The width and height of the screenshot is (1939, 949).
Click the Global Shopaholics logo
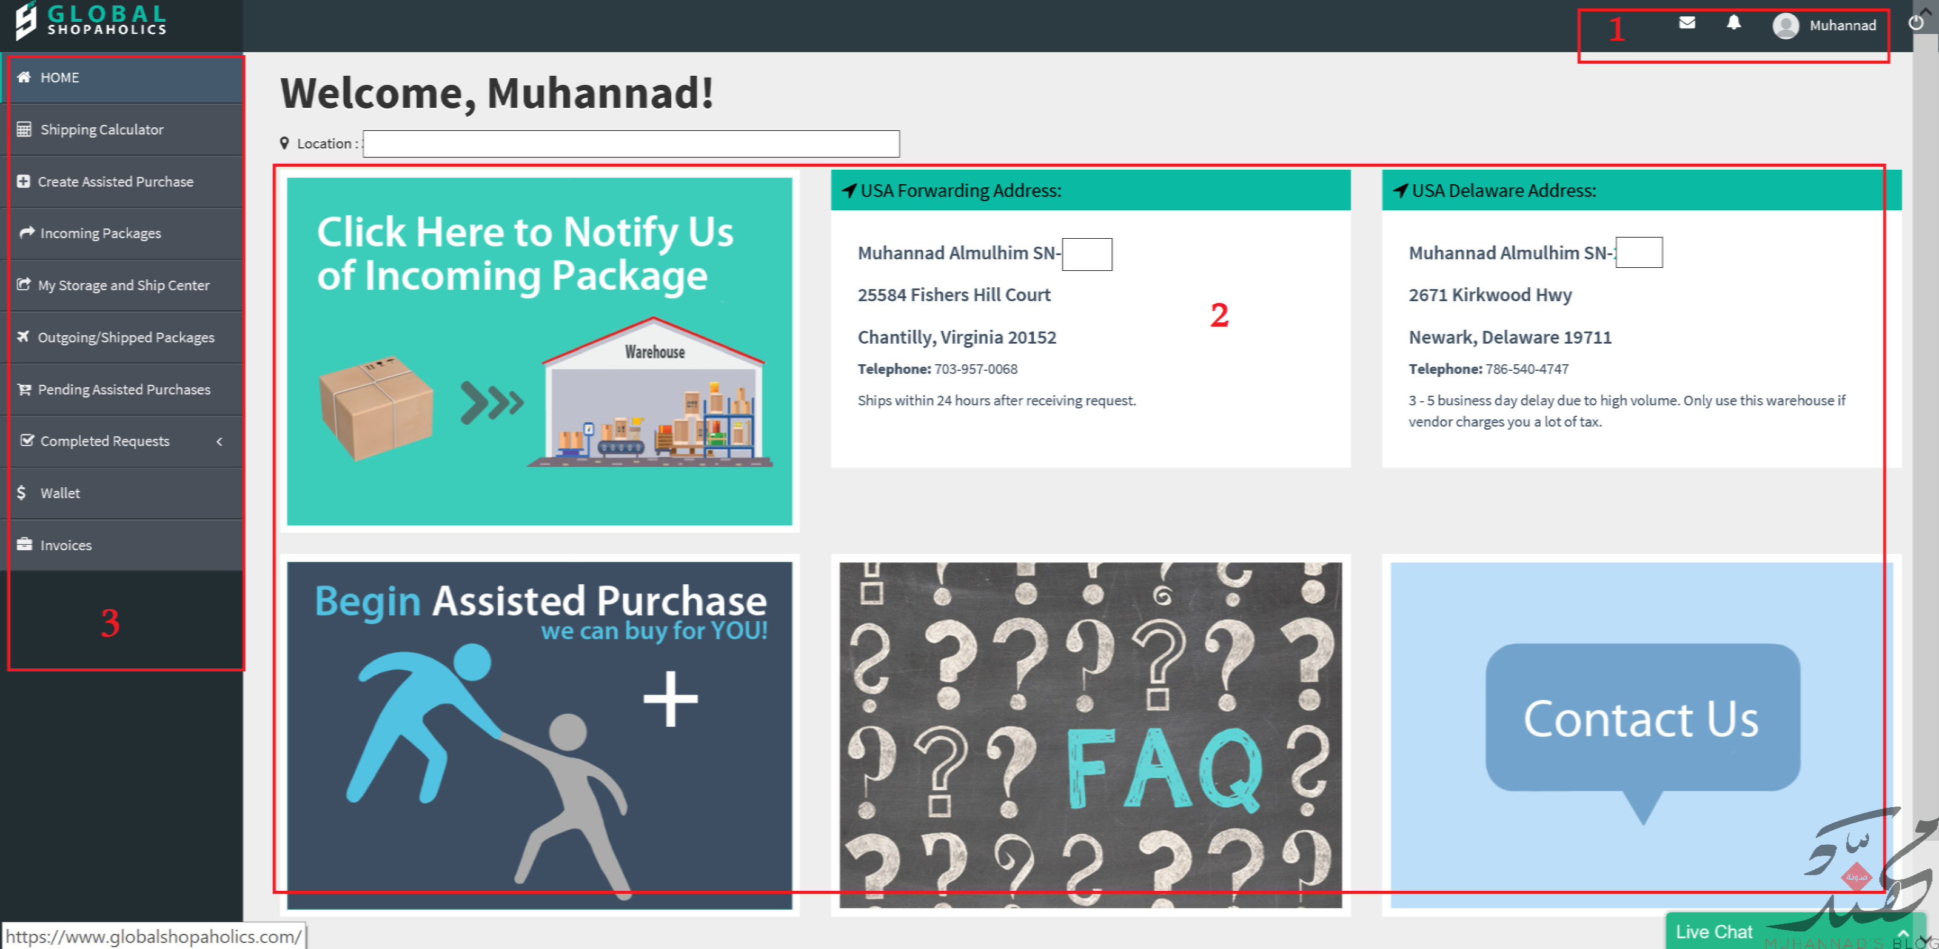90,21
